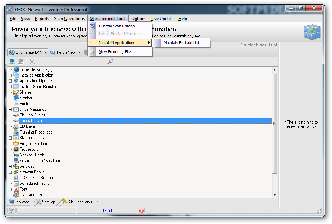The width and height of the screenshot is (332, 224).
Task: Click the default link in status bar
Action: (107, 211)
